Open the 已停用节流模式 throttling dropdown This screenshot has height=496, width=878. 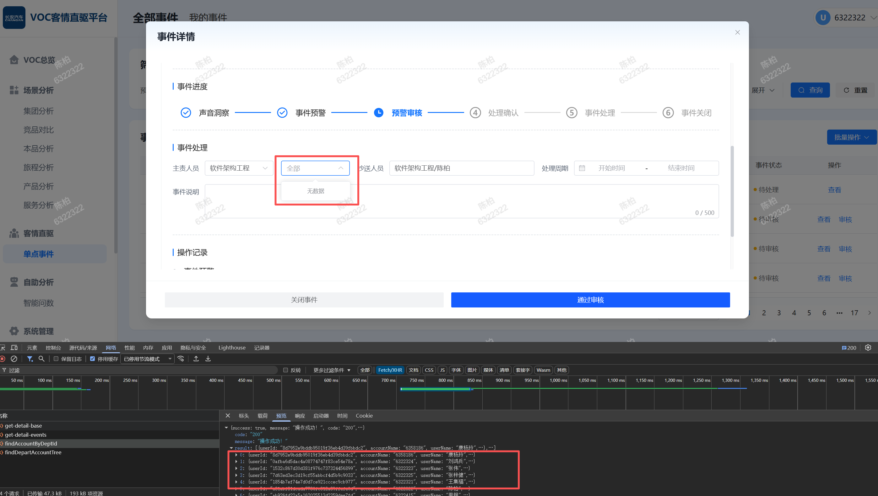click(x=147, y=359)
